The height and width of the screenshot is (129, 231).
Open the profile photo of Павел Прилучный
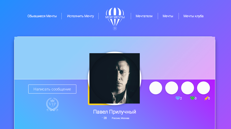pyautogui.click(x=115, y=78)
